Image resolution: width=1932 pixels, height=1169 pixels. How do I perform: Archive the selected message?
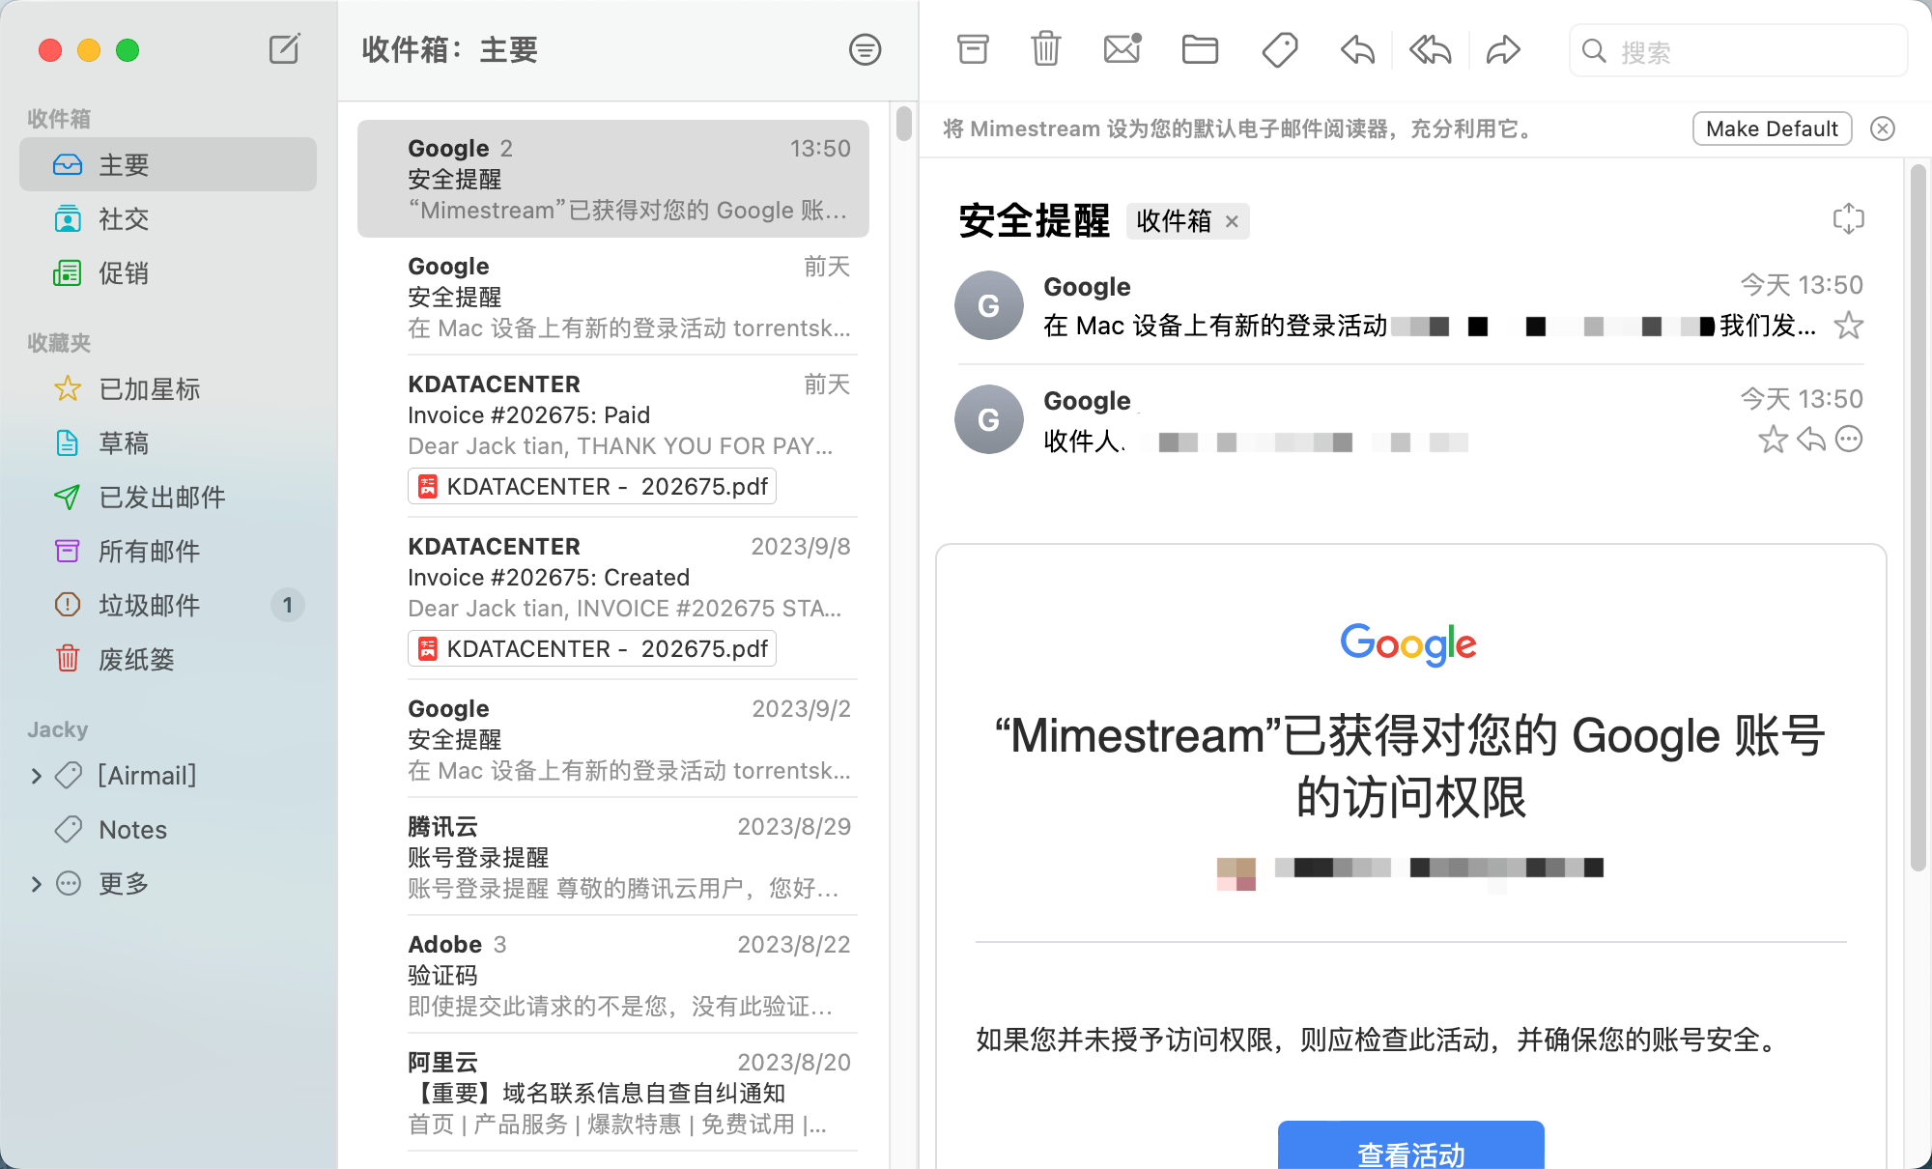973,49
